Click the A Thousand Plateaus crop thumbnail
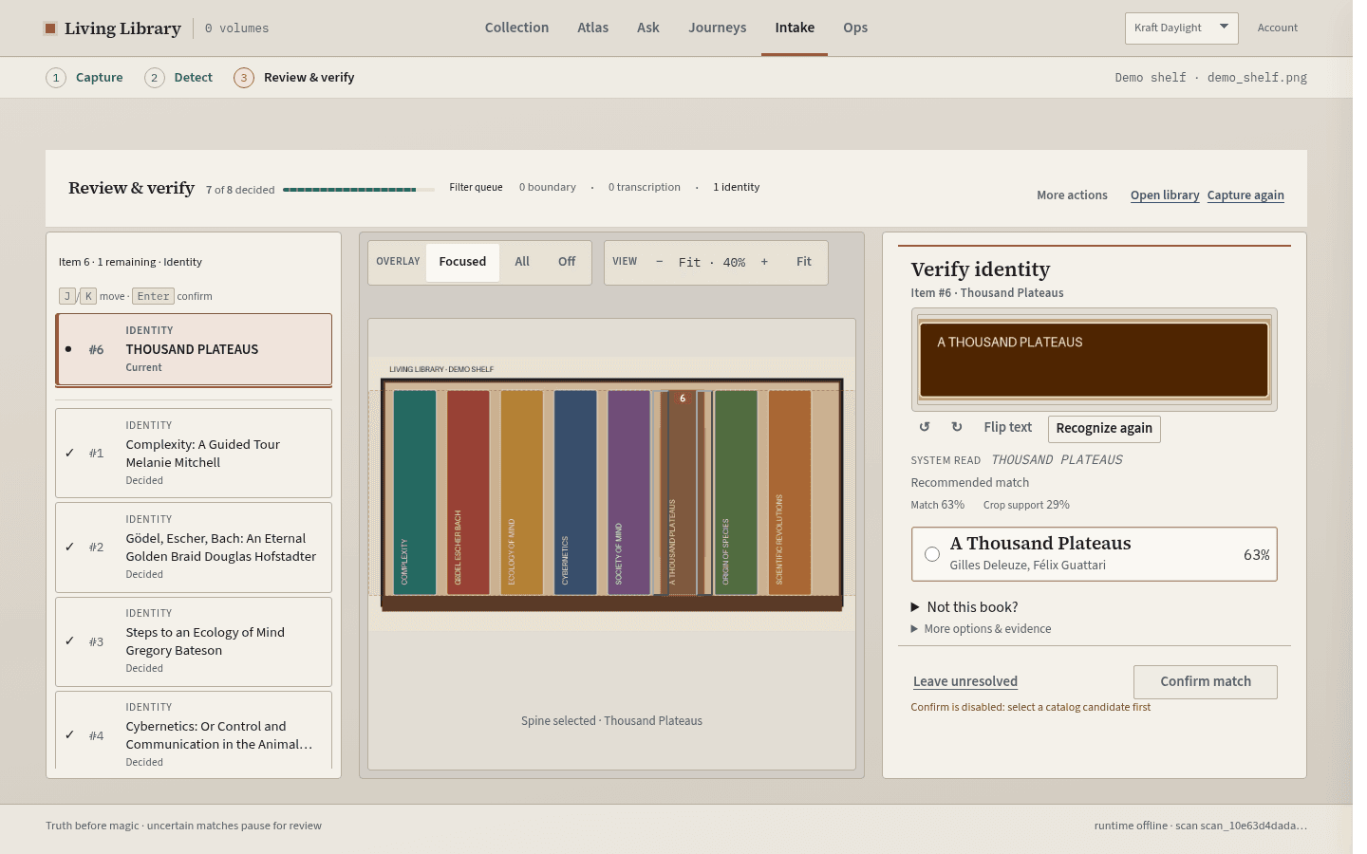Screen dimensions: 1367x854 pyautogui.click(x=1095, y=360)
